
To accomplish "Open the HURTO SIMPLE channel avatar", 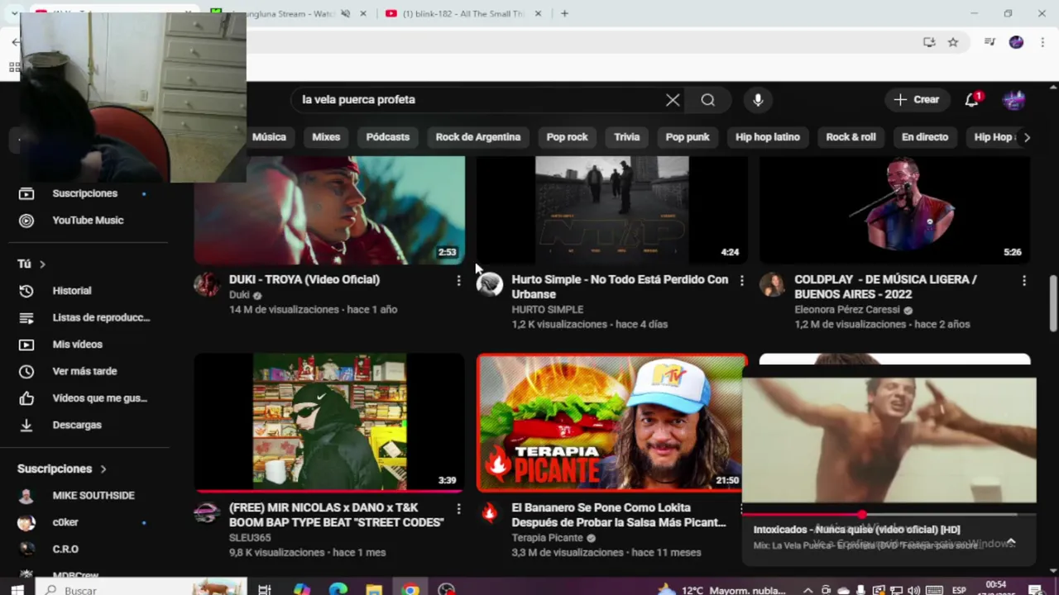I will coord(489,284).
